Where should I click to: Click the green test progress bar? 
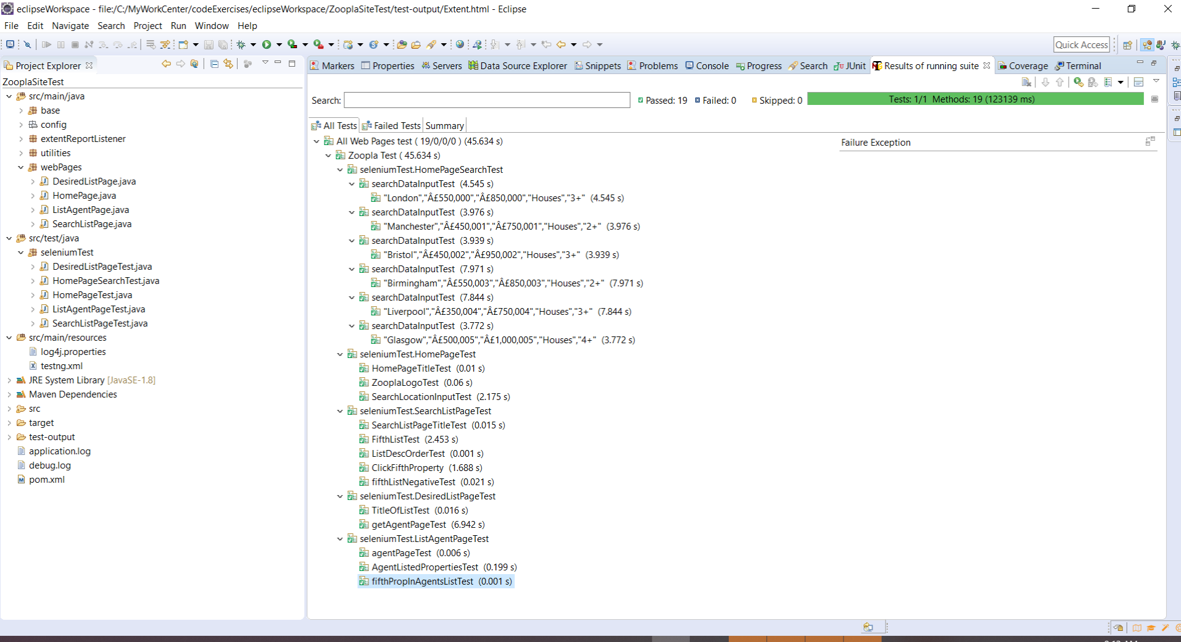974,99
